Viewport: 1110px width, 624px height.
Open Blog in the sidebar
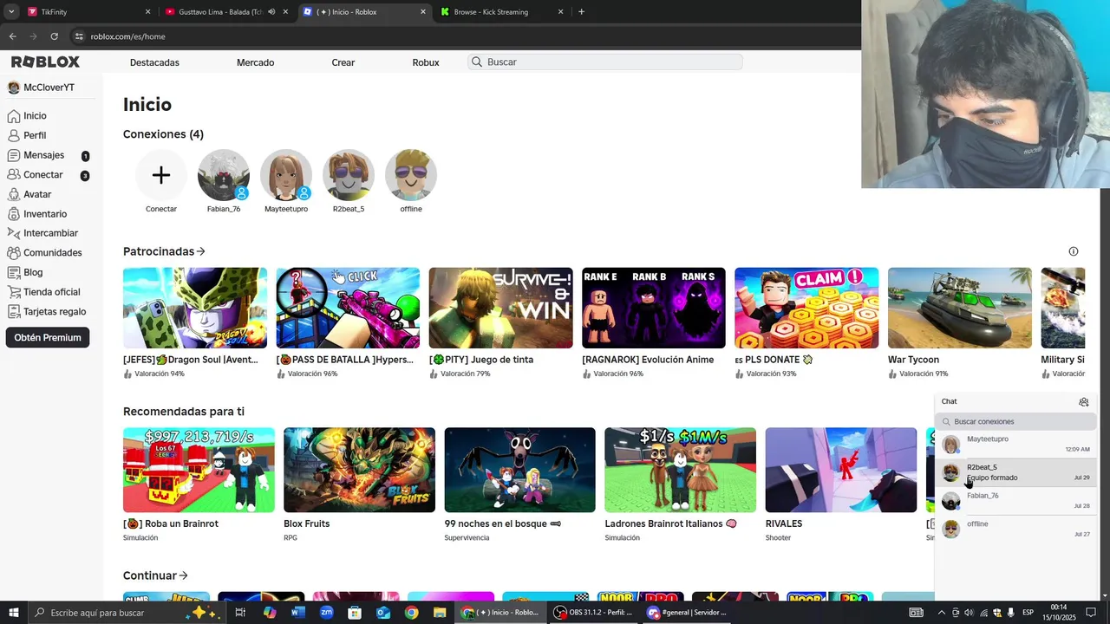point(33,272)
